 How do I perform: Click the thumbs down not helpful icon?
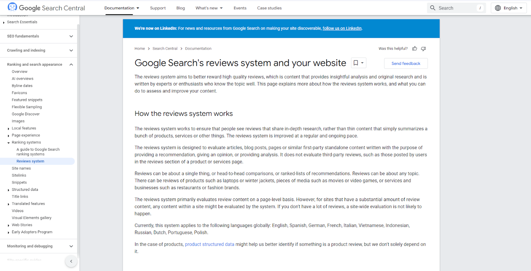click(x=423, y=49)
